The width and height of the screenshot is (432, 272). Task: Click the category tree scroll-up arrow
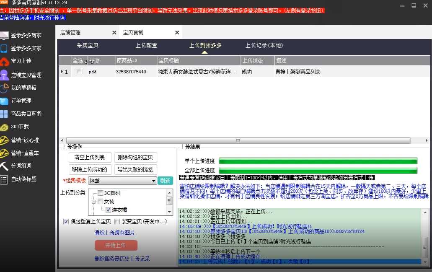[x=169, y=192]
